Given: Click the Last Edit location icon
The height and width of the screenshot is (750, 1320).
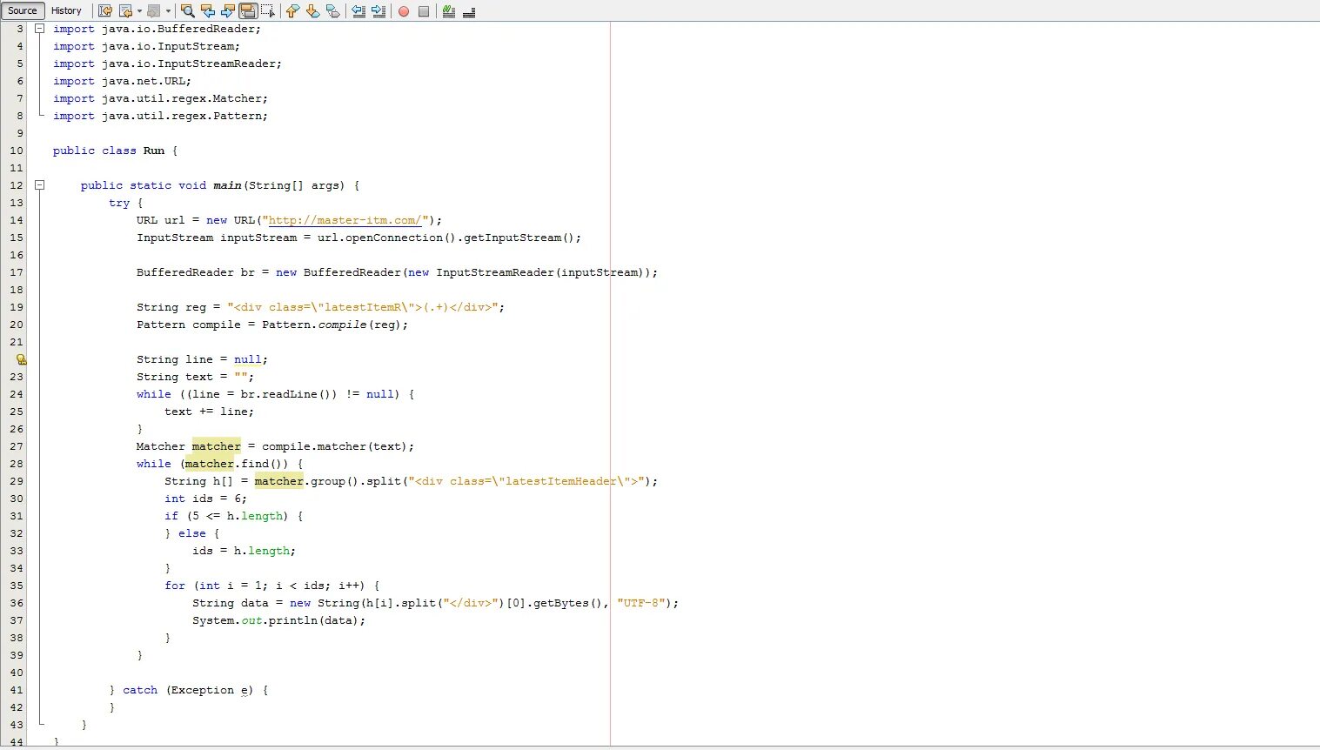Looking at the screenshot, I should pyautogui.click(x=105, y=11).
